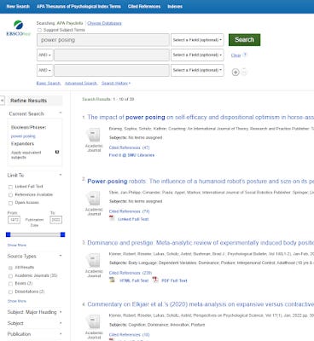Screen dimensions: 314x341
Task: Click PDF icon beside Linked Full Text
Action: (112, 218)
